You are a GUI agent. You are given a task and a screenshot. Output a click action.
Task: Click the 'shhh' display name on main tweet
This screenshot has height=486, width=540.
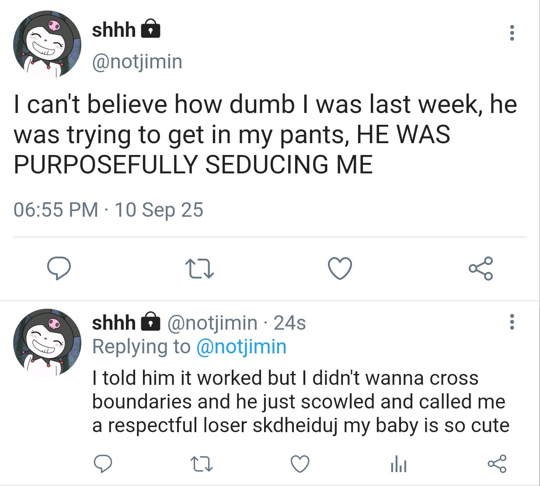point(114,30)
